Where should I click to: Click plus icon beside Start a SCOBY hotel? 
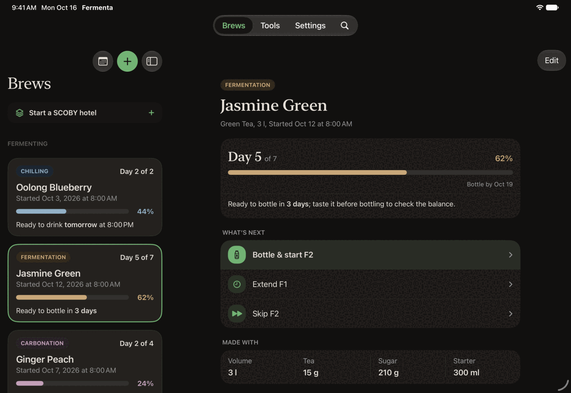151,113
